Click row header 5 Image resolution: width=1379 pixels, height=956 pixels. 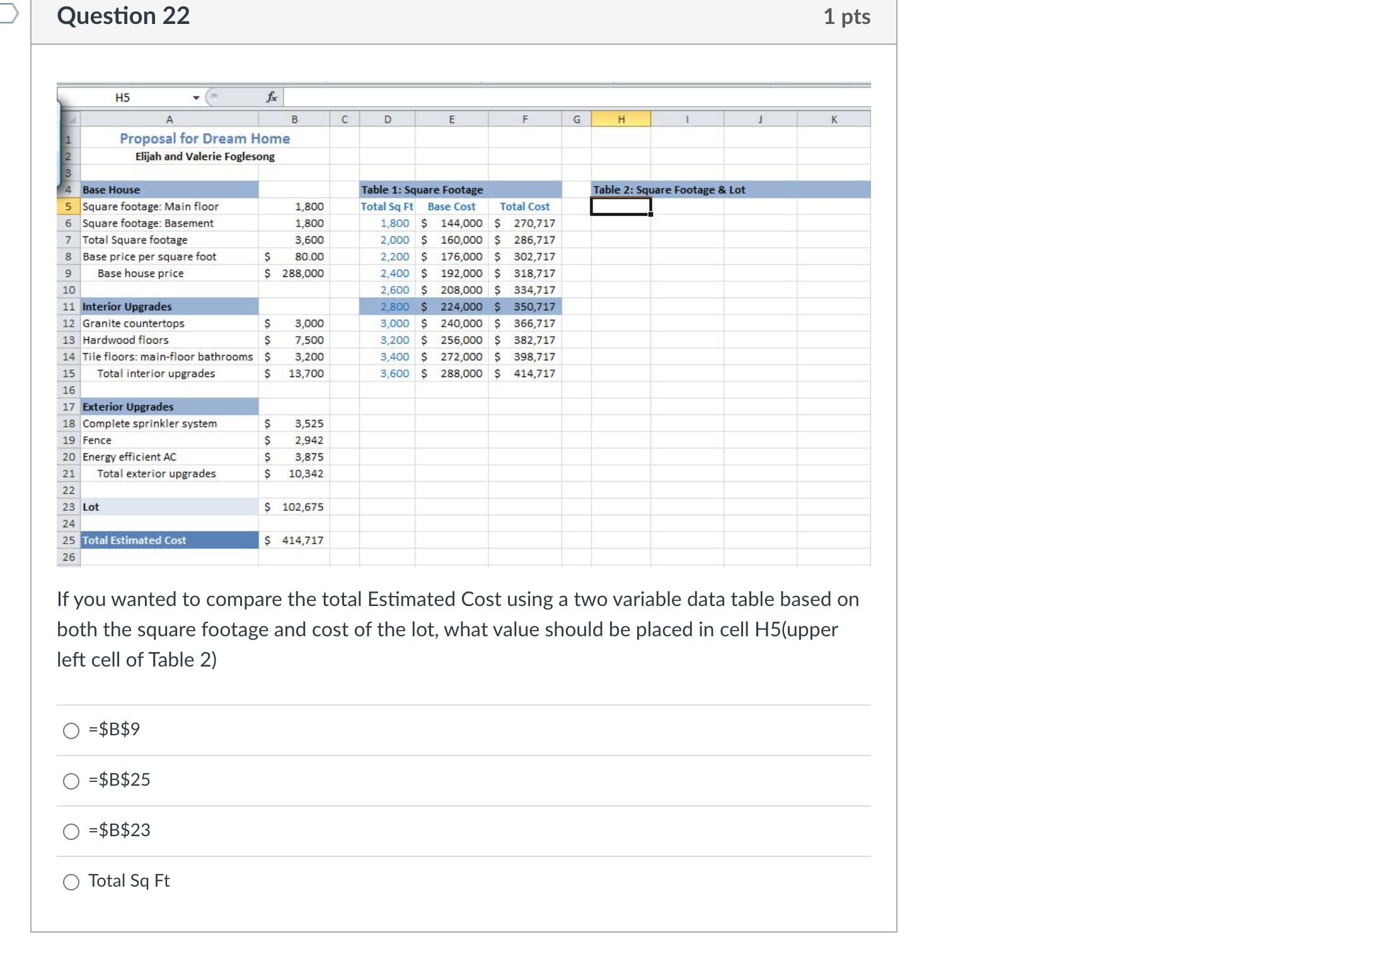[x=68, y=206]
